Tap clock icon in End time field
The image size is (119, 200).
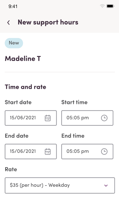[x=104, y=152]
